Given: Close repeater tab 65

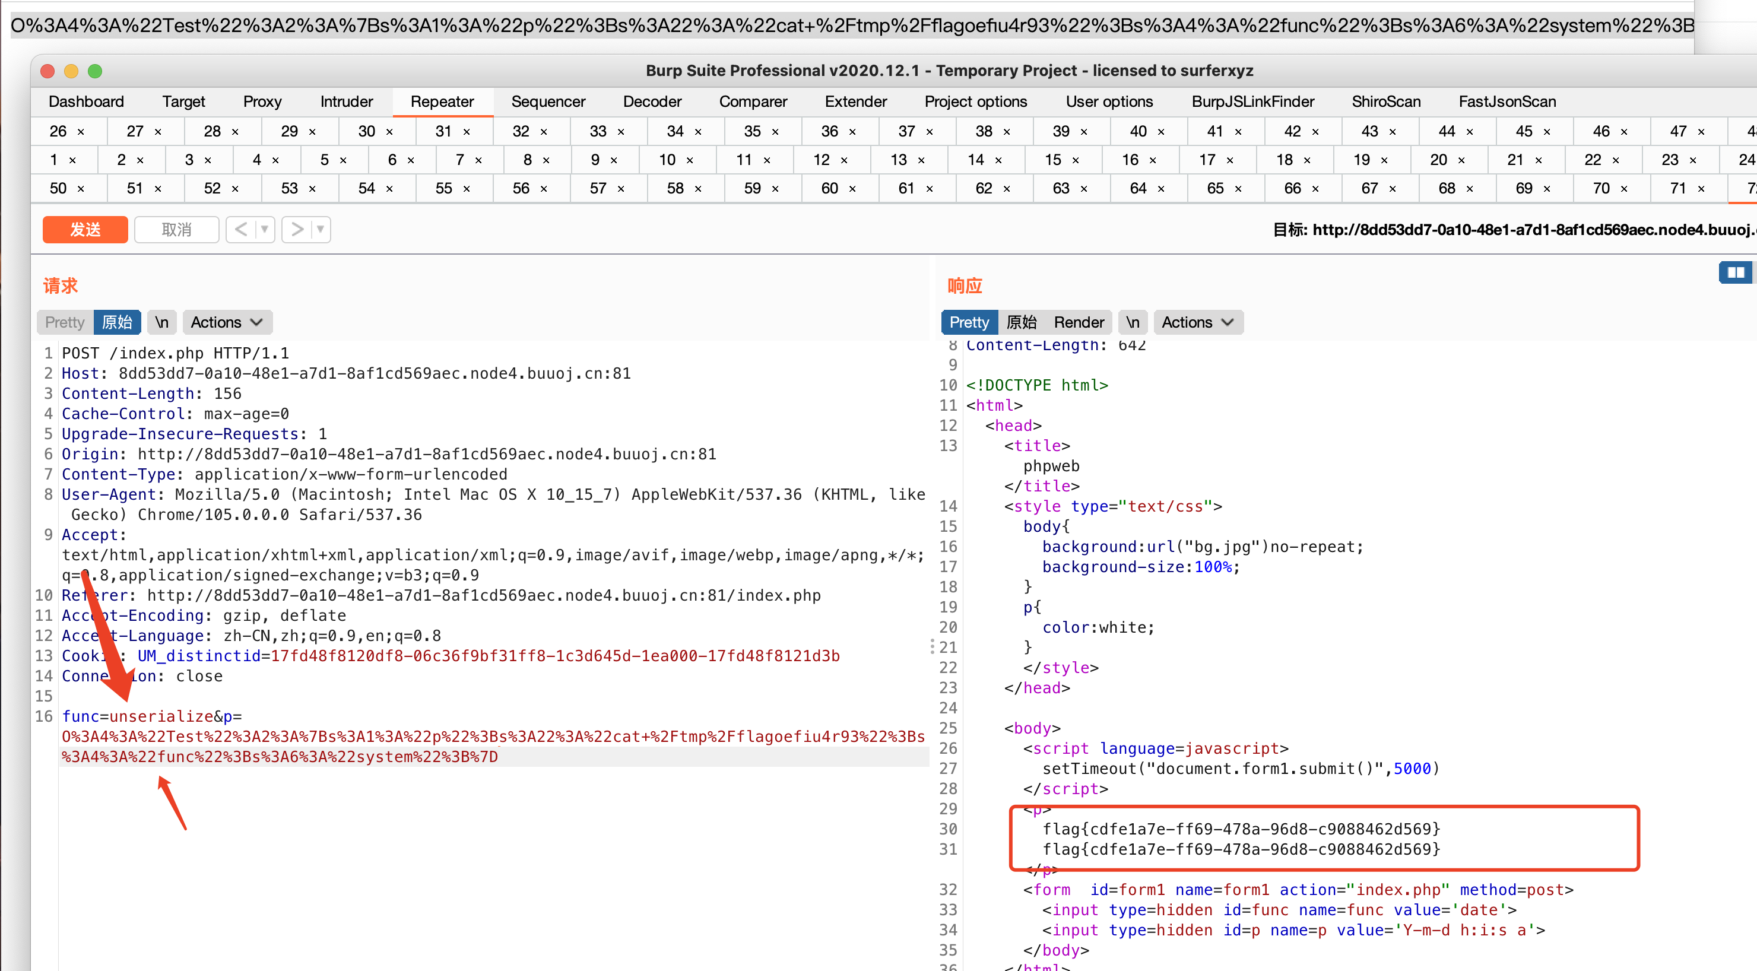Looking at the screenshot, I should 1238,189.
